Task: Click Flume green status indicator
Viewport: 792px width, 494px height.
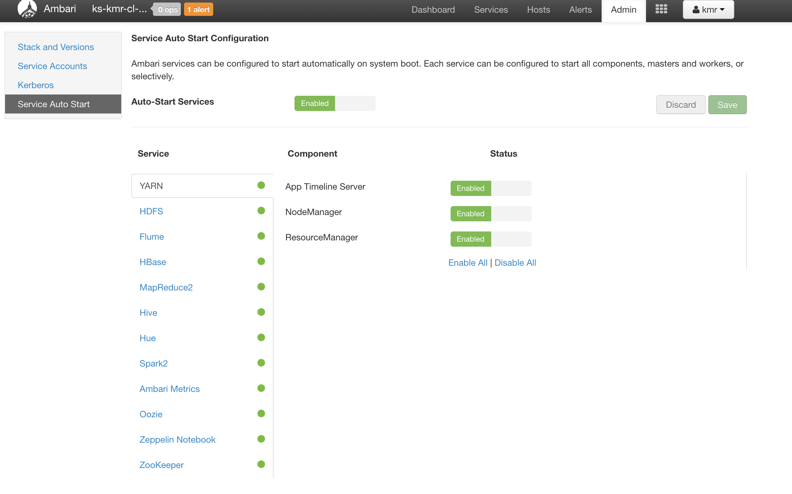Action: coord(261,236)
